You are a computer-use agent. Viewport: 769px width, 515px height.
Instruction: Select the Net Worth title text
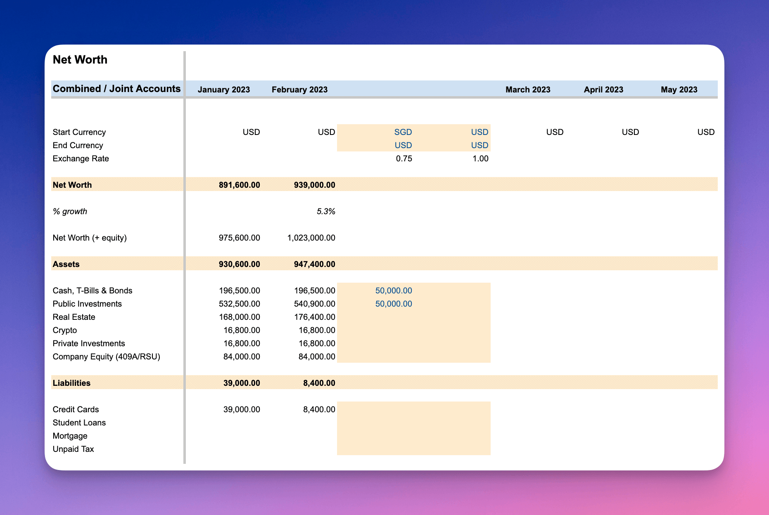click(x=80, y=60)
